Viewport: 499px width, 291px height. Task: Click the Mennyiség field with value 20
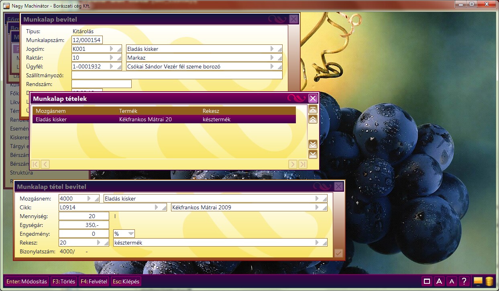(84, 216)
